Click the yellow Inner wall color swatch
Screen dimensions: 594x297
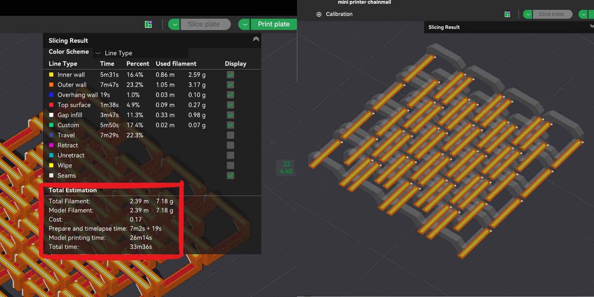[51, 75]
